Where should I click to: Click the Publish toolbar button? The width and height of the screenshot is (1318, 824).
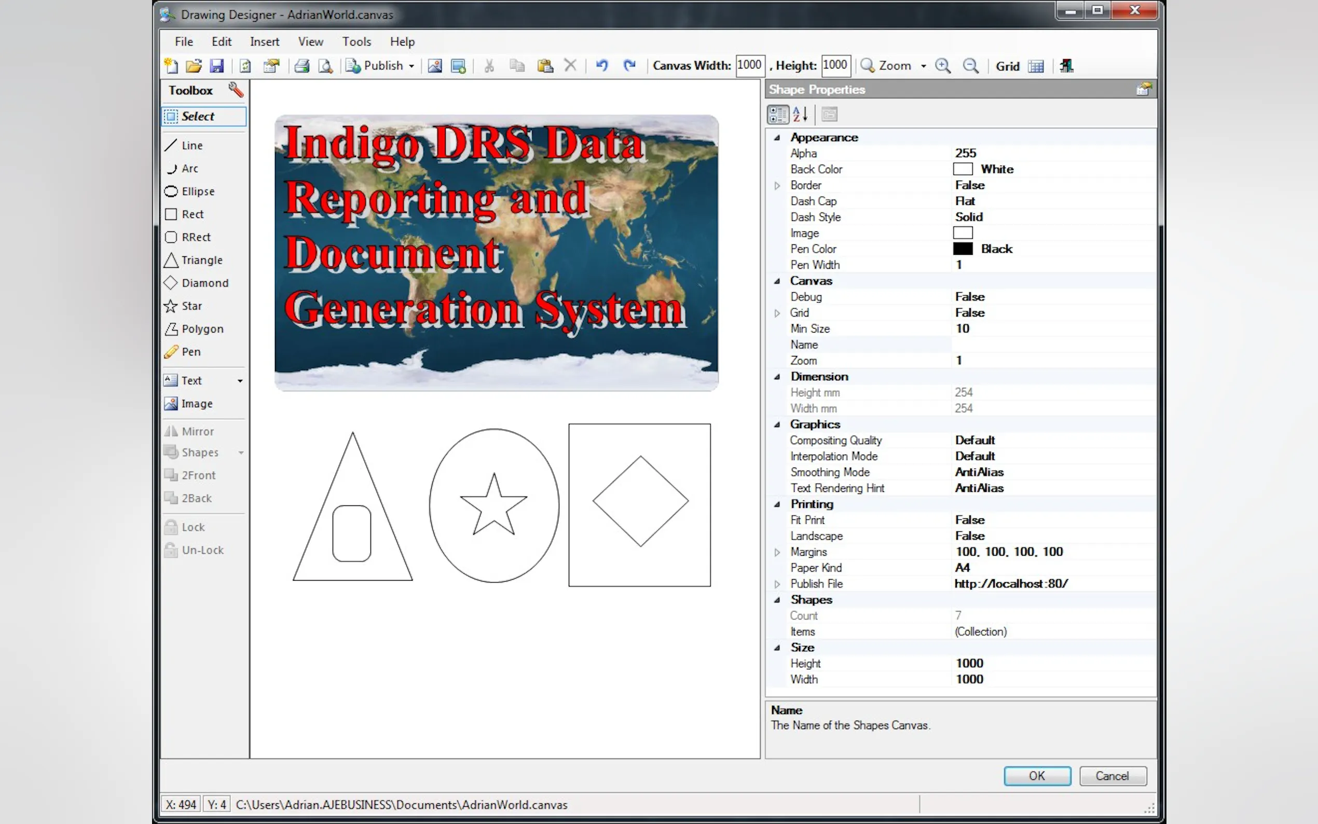[x=375, y=66]
